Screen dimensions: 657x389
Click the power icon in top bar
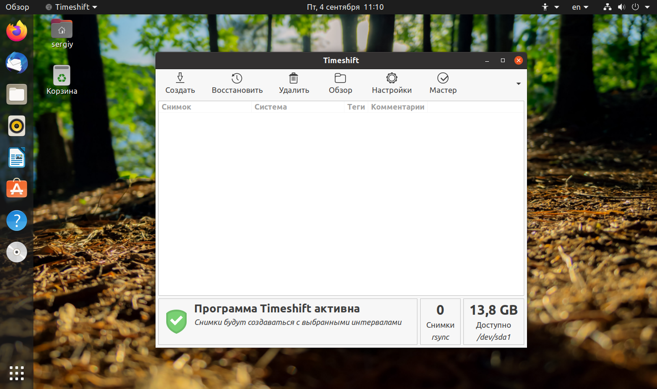tap(636, 7)
